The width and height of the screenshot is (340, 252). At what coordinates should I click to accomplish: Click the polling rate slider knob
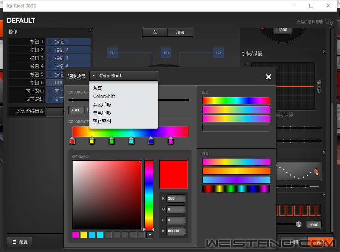point(298,224)
